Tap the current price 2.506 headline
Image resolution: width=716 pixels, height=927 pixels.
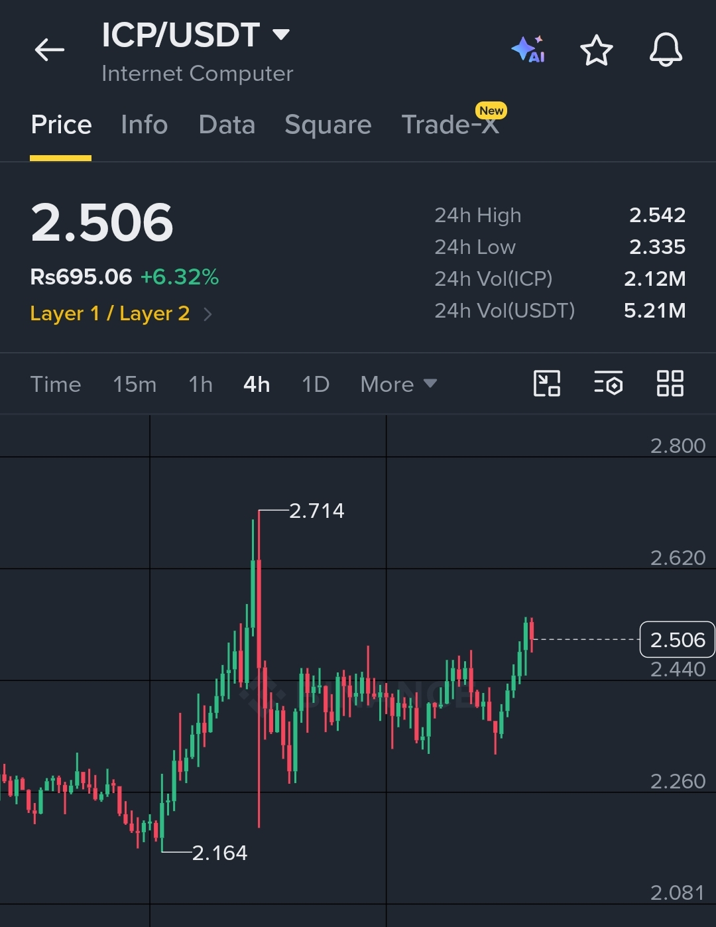[102, 222]
